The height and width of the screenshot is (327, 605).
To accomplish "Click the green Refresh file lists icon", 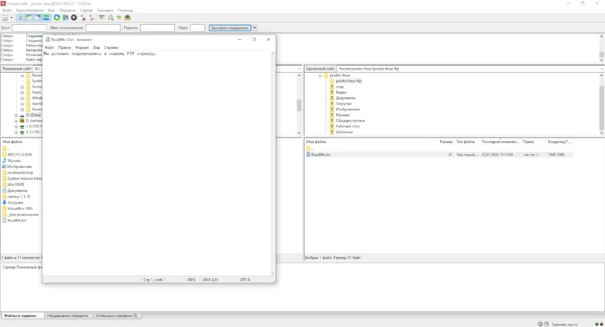I will coord(57,18).
